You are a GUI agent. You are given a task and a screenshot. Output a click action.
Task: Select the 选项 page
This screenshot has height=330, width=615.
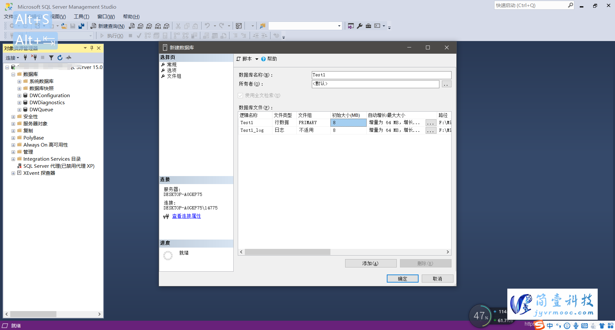coord(172,71)
